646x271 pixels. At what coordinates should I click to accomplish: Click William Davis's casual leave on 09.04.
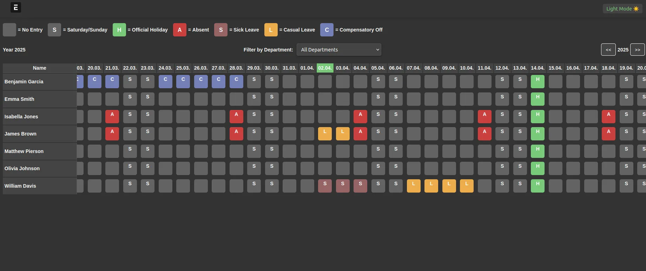pos(449,186)
